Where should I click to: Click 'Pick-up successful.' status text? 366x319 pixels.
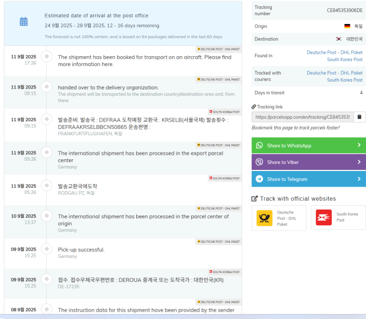81,250
